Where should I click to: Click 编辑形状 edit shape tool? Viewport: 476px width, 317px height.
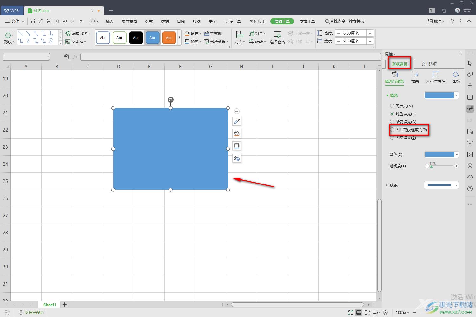click(78, 33)
